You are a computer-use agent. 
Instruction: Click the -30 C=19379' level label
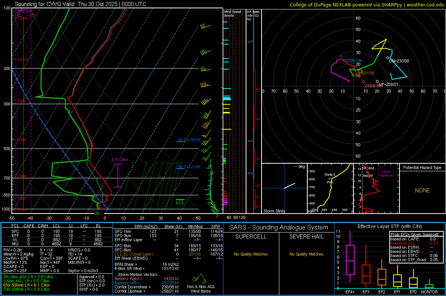188,140
